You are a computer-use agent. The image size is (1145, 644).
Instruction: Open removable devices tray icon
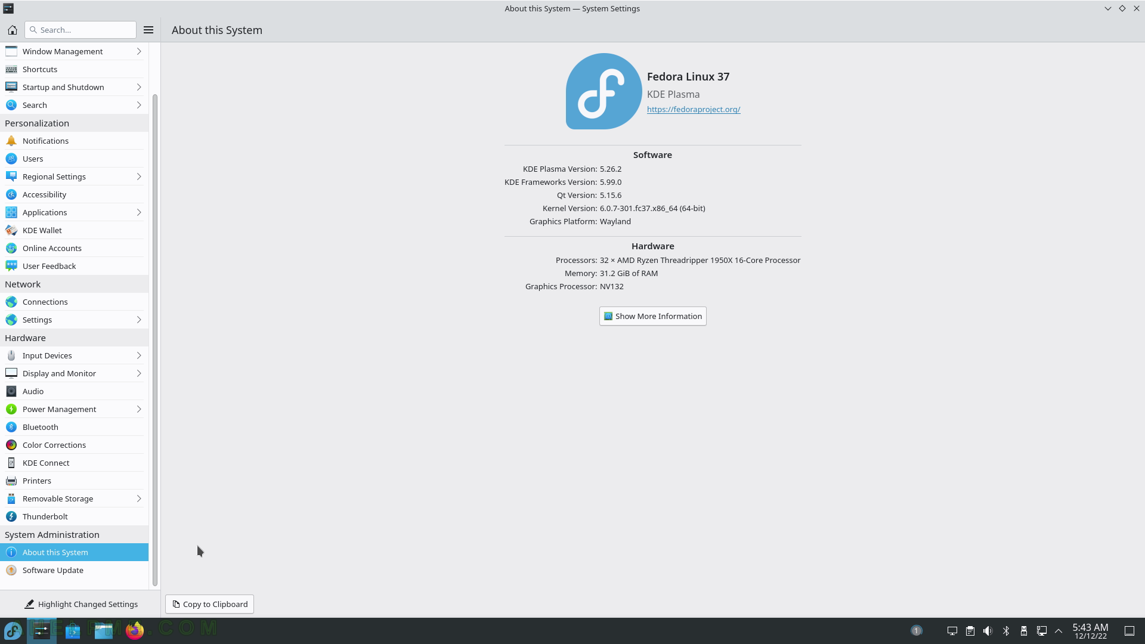(1024, 630)
